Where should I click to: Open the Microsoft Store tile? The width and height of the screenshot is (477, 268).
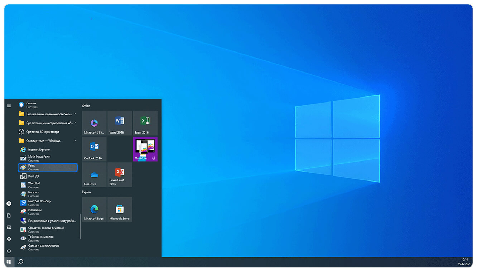120,209
